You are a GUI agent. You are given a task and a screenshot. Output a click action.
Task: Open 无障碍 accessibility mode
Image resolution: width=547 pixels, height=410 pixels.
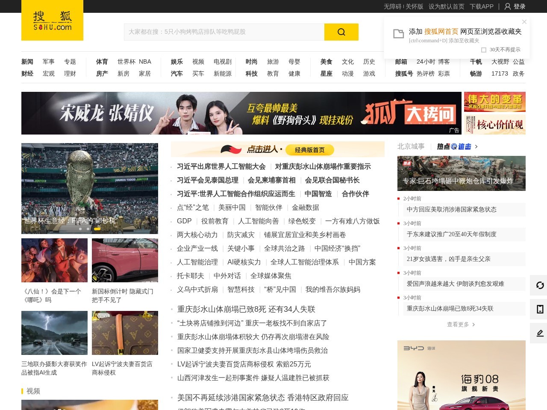pyautogui.click(x=392, y=6)
